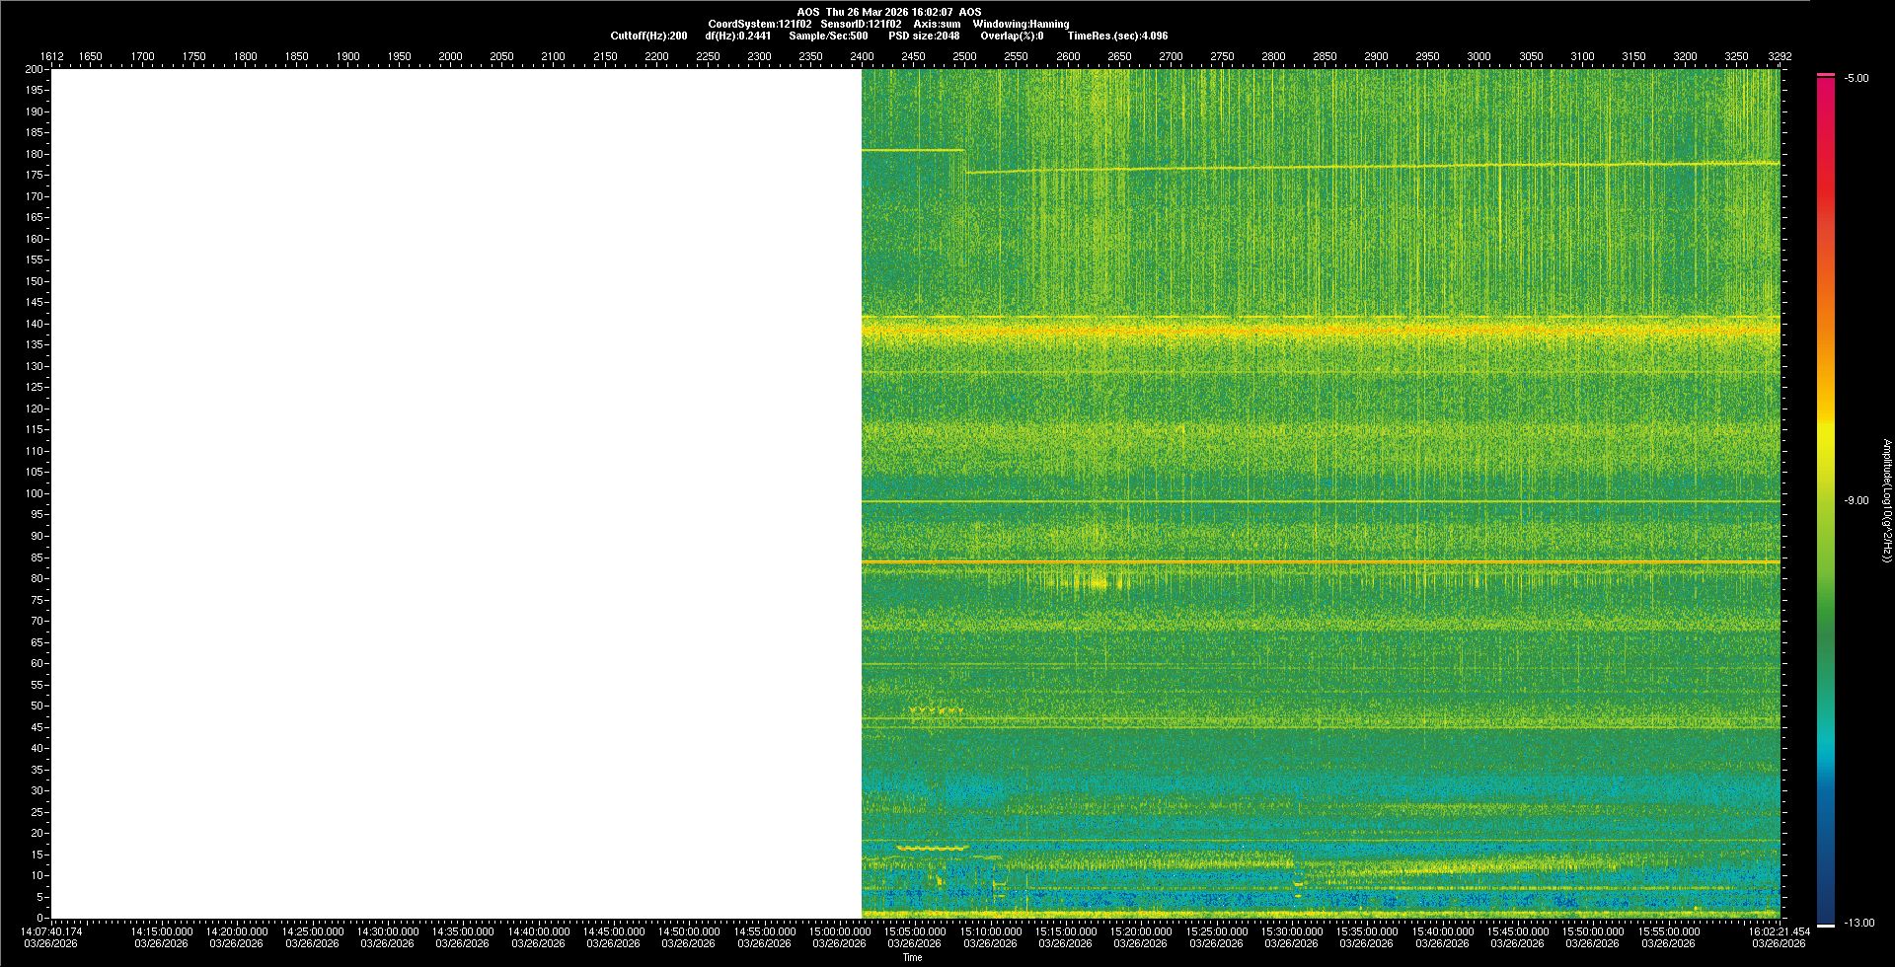Click the Time label under the x-axis

pos(912,957)
